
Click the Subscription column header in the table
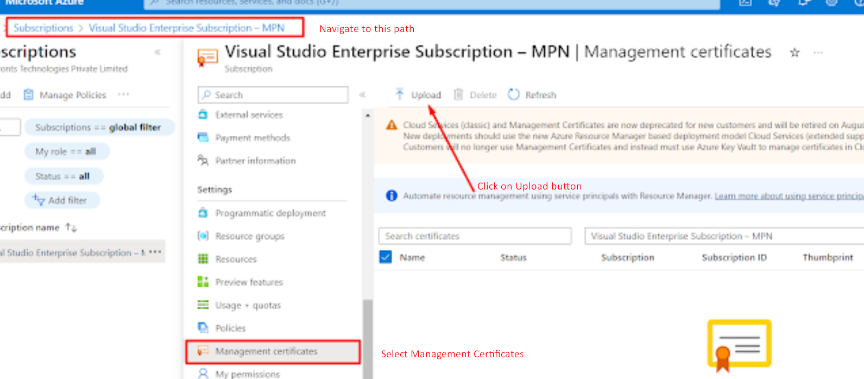tap(628, 257)
